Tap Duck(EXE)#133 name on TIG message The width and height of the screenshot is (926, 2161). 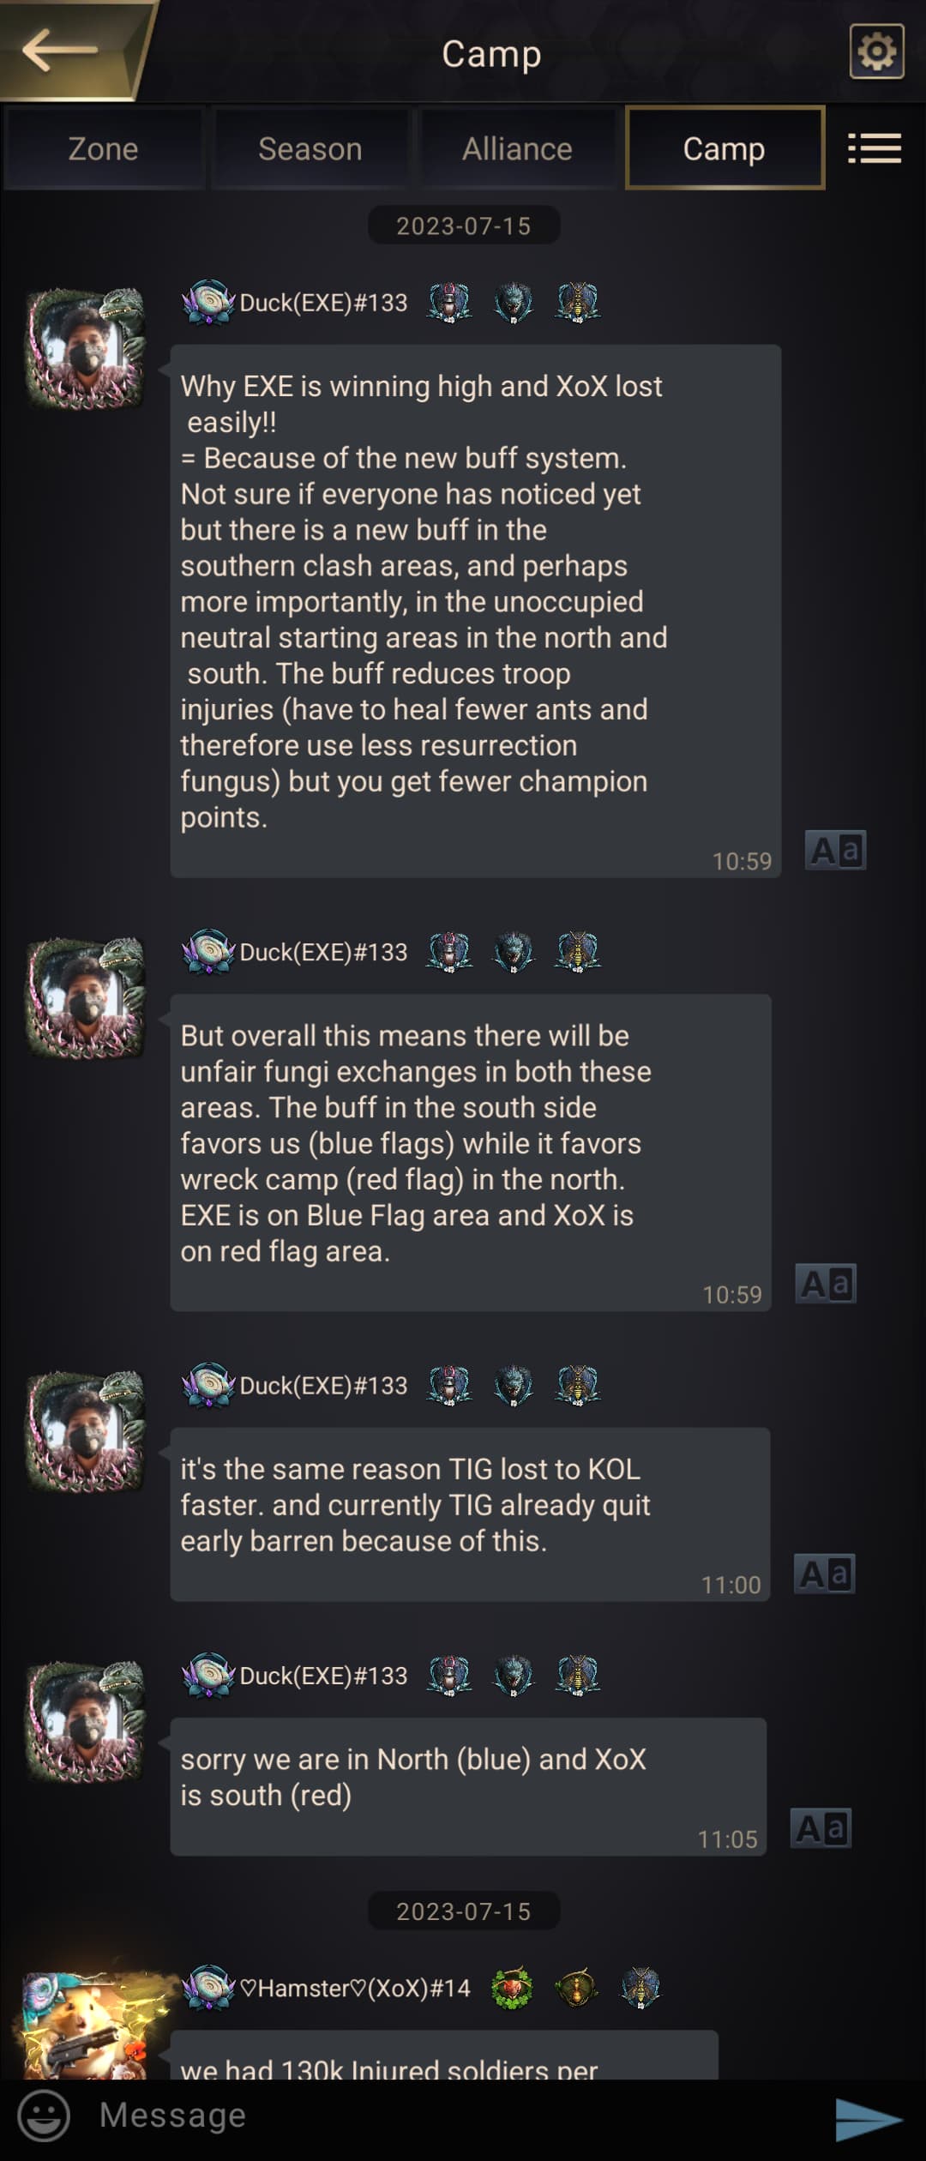pos(323,1386)
